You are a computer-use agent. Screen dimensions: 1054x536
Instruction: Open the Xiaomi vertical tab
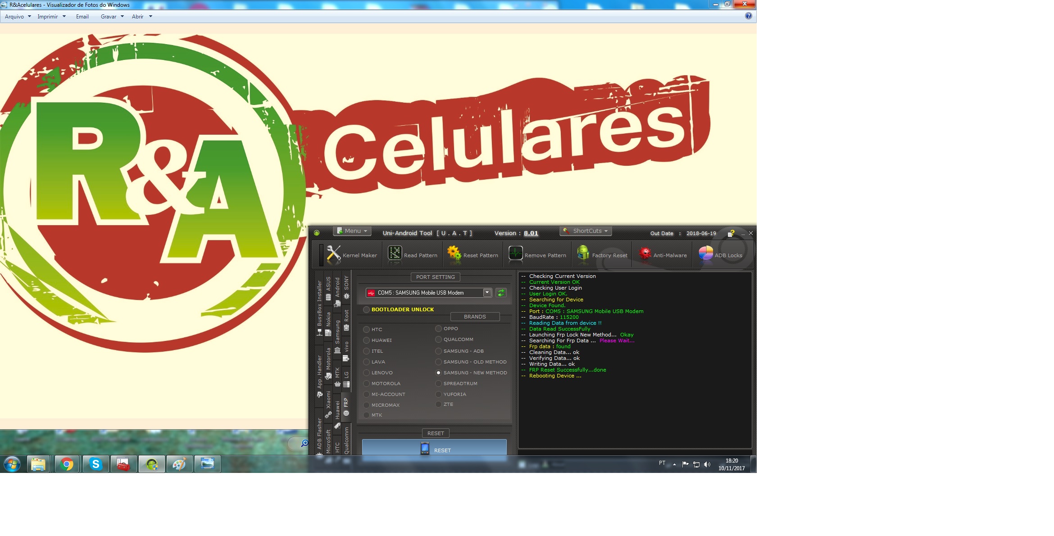click(328, 404)
